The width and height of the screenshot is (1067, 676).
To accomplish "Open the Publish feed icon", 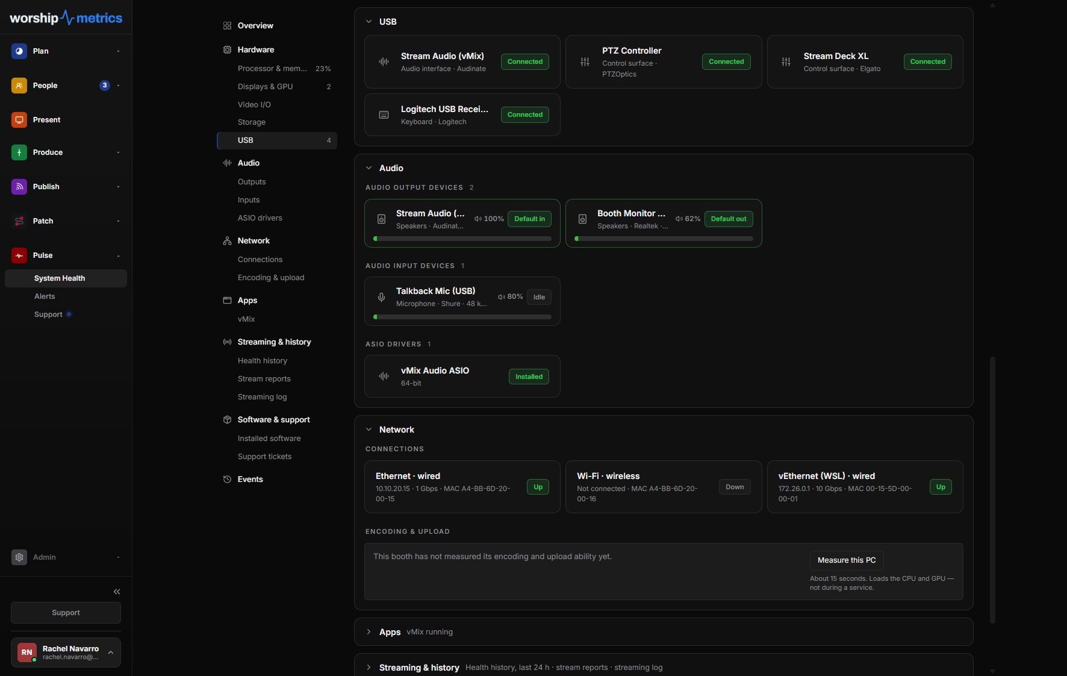I will [19, 187].
